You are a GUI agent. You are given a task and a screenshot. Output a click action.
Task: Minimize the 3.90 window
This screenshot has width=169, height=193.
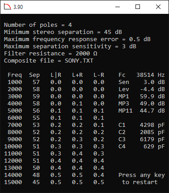tap(118, 7)
